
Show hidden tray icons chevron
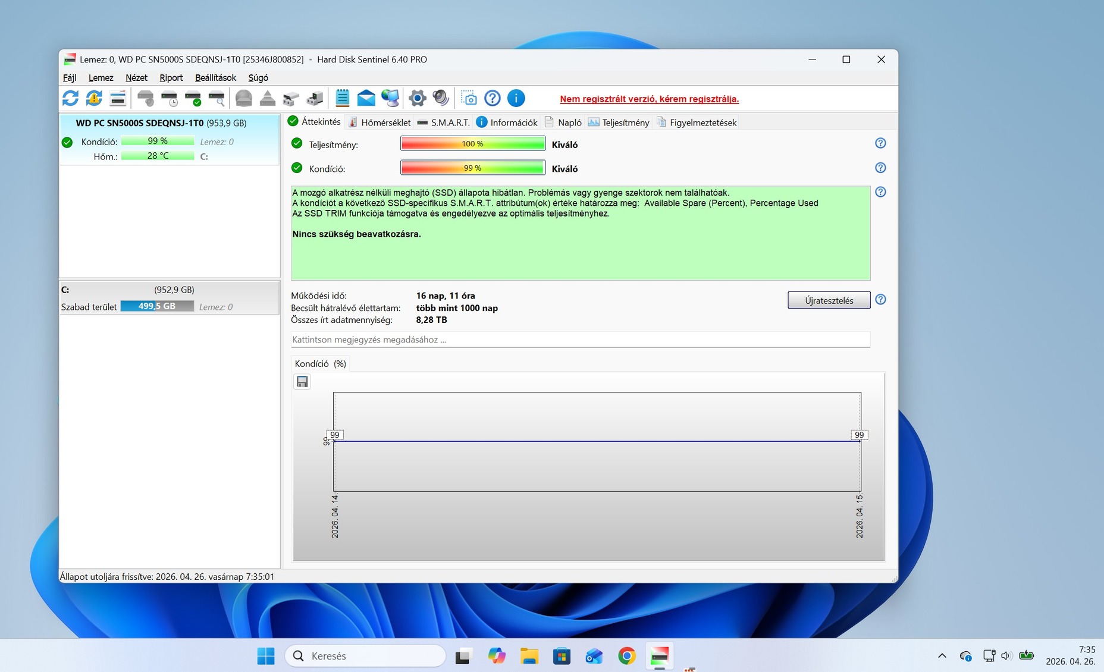point(942,656)
